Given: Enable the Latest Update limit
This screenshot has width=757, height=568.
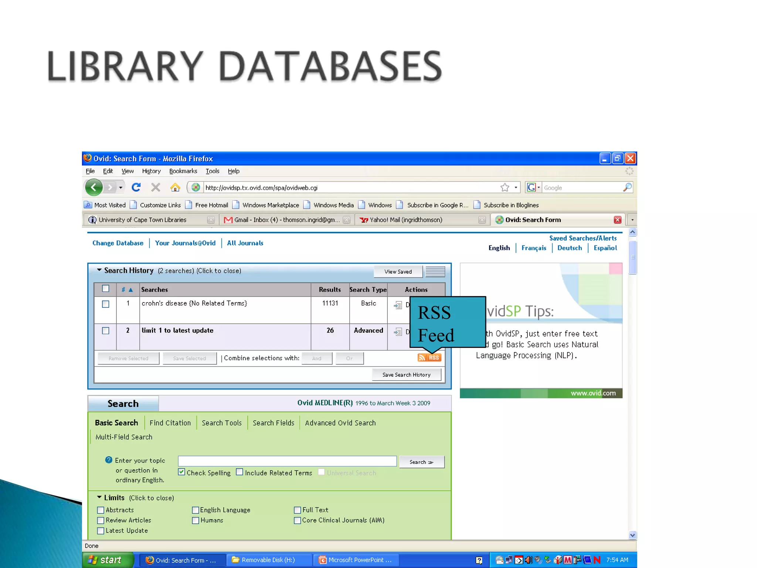Looking at the screenshot, I should point(101,531).
